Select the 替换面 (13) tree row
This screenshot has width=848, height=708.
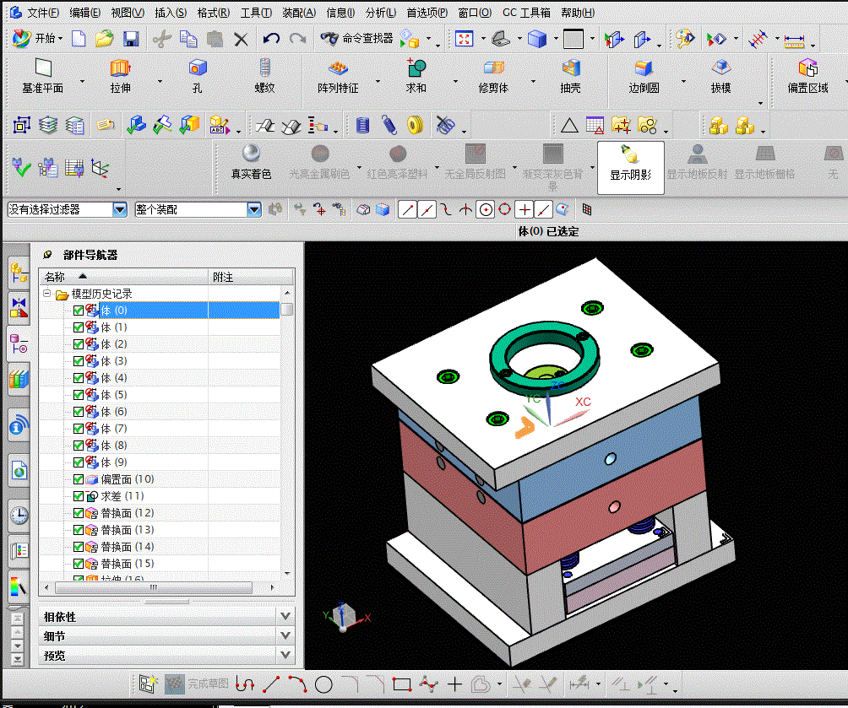pyautogui.click(x=160, y=530)
